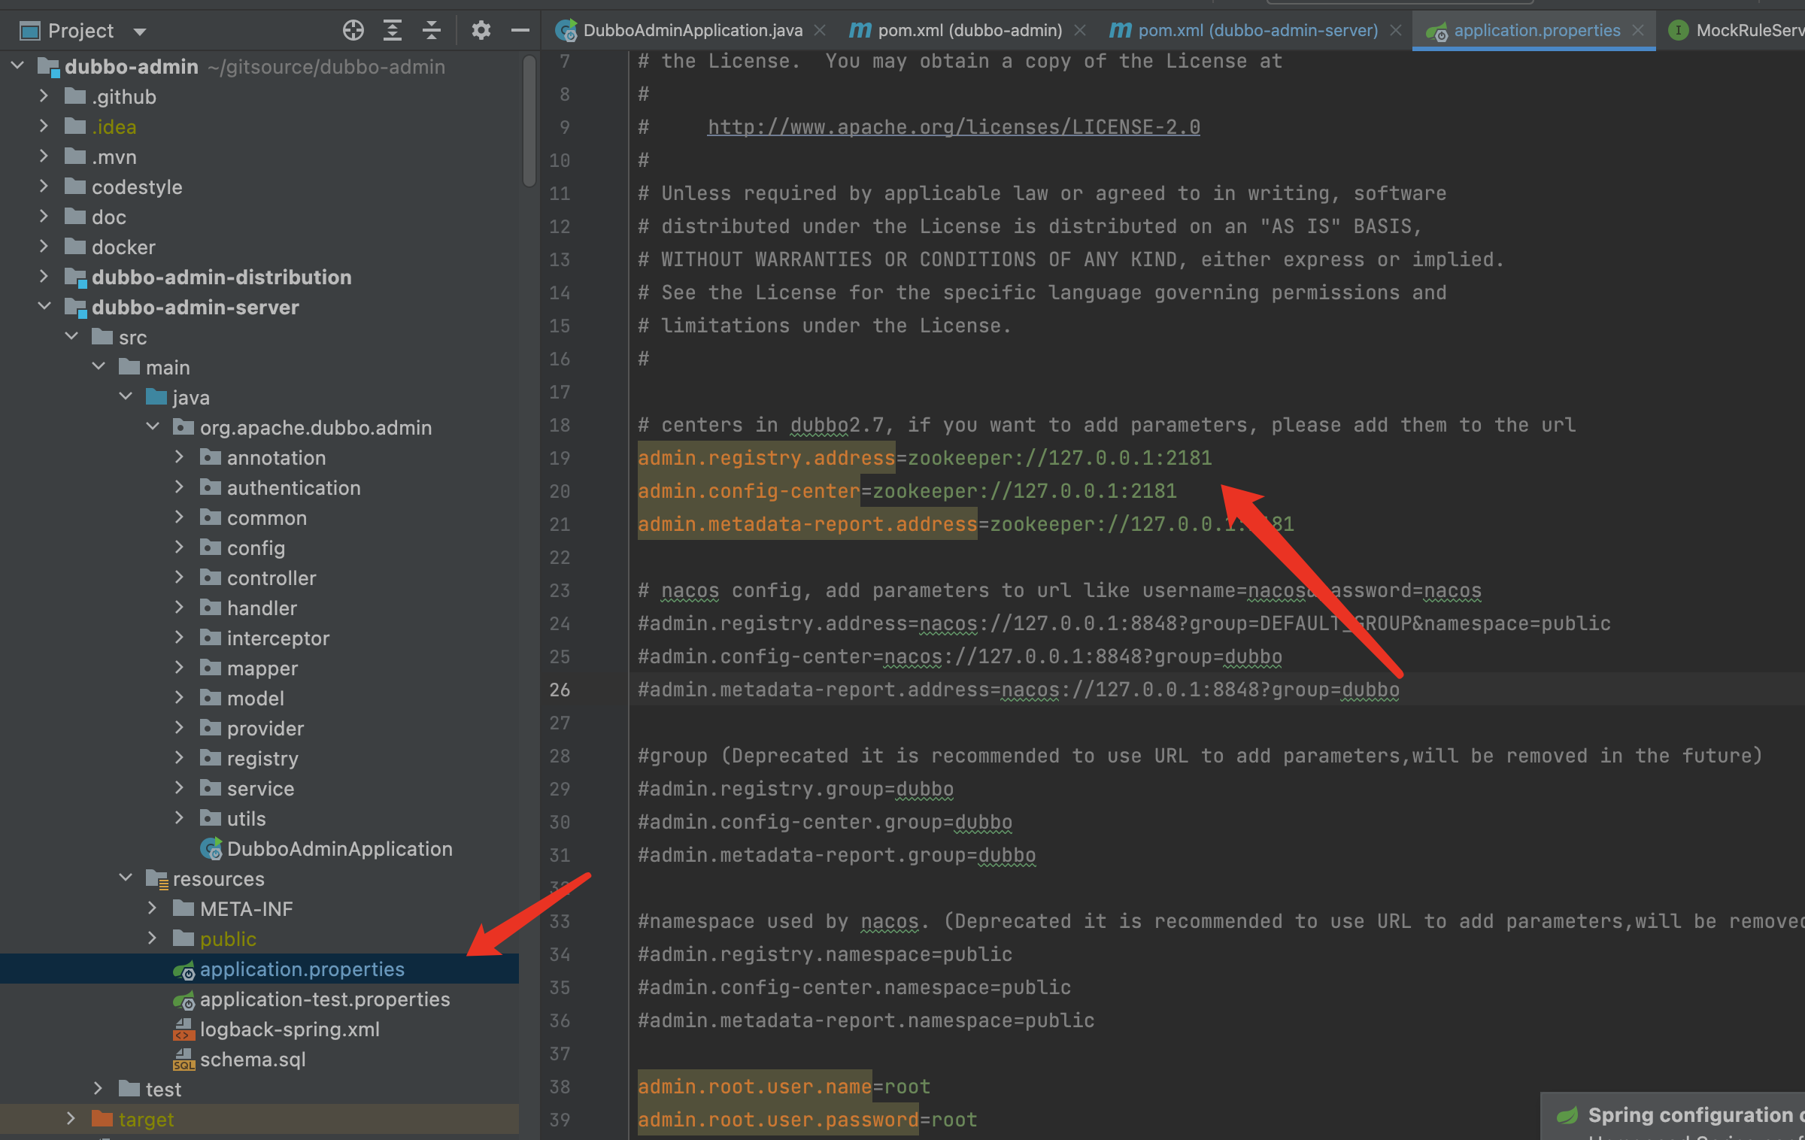Screen dimensions: 1805x1140
Task: Collapse the dubbo-admin-server module
Action: (44, 307)
